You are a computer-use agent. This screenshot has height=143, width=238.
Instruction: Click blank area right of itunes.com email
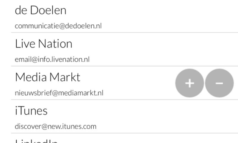[167, 126]
